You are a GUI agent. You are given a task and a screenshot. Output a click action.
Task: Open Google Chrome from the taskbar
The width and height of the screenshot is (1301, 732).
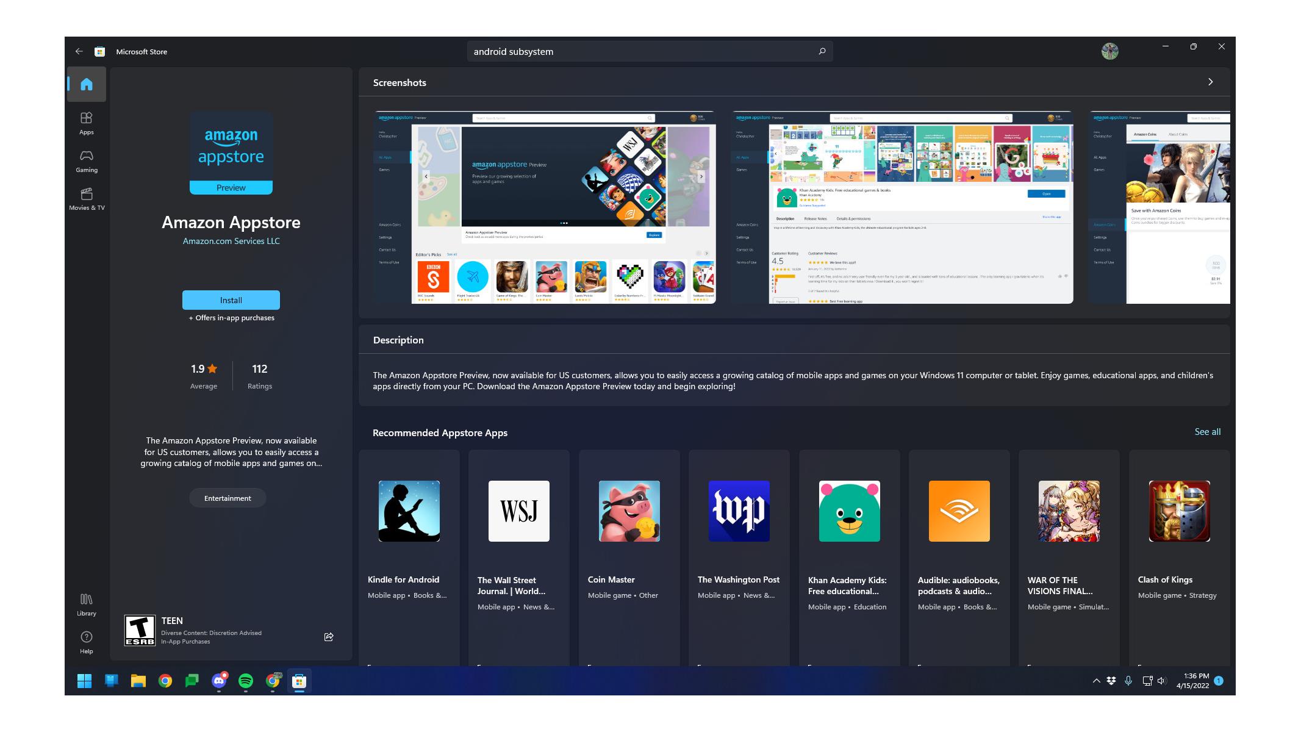[165, 681]
